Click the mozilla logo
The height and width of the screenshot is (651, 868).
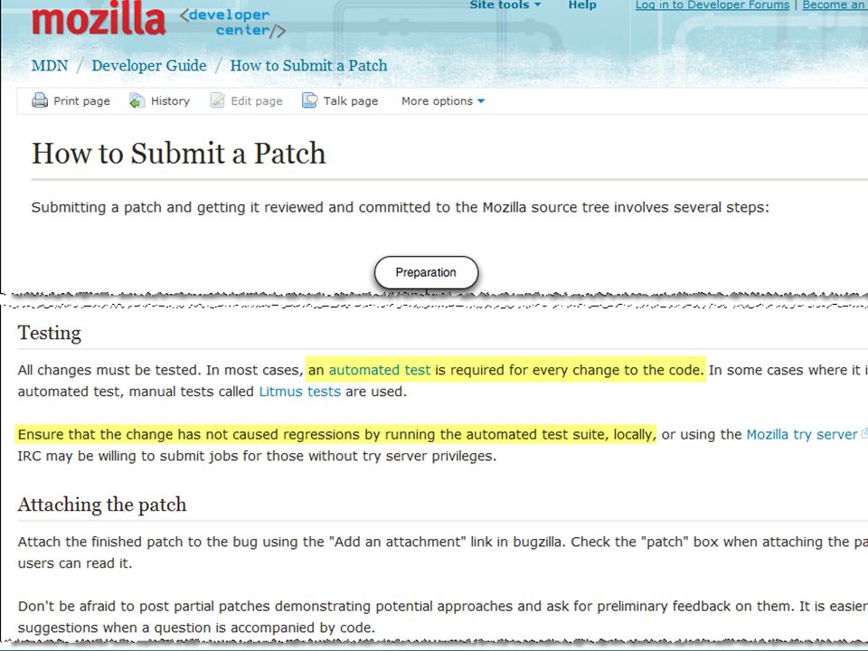99,18
